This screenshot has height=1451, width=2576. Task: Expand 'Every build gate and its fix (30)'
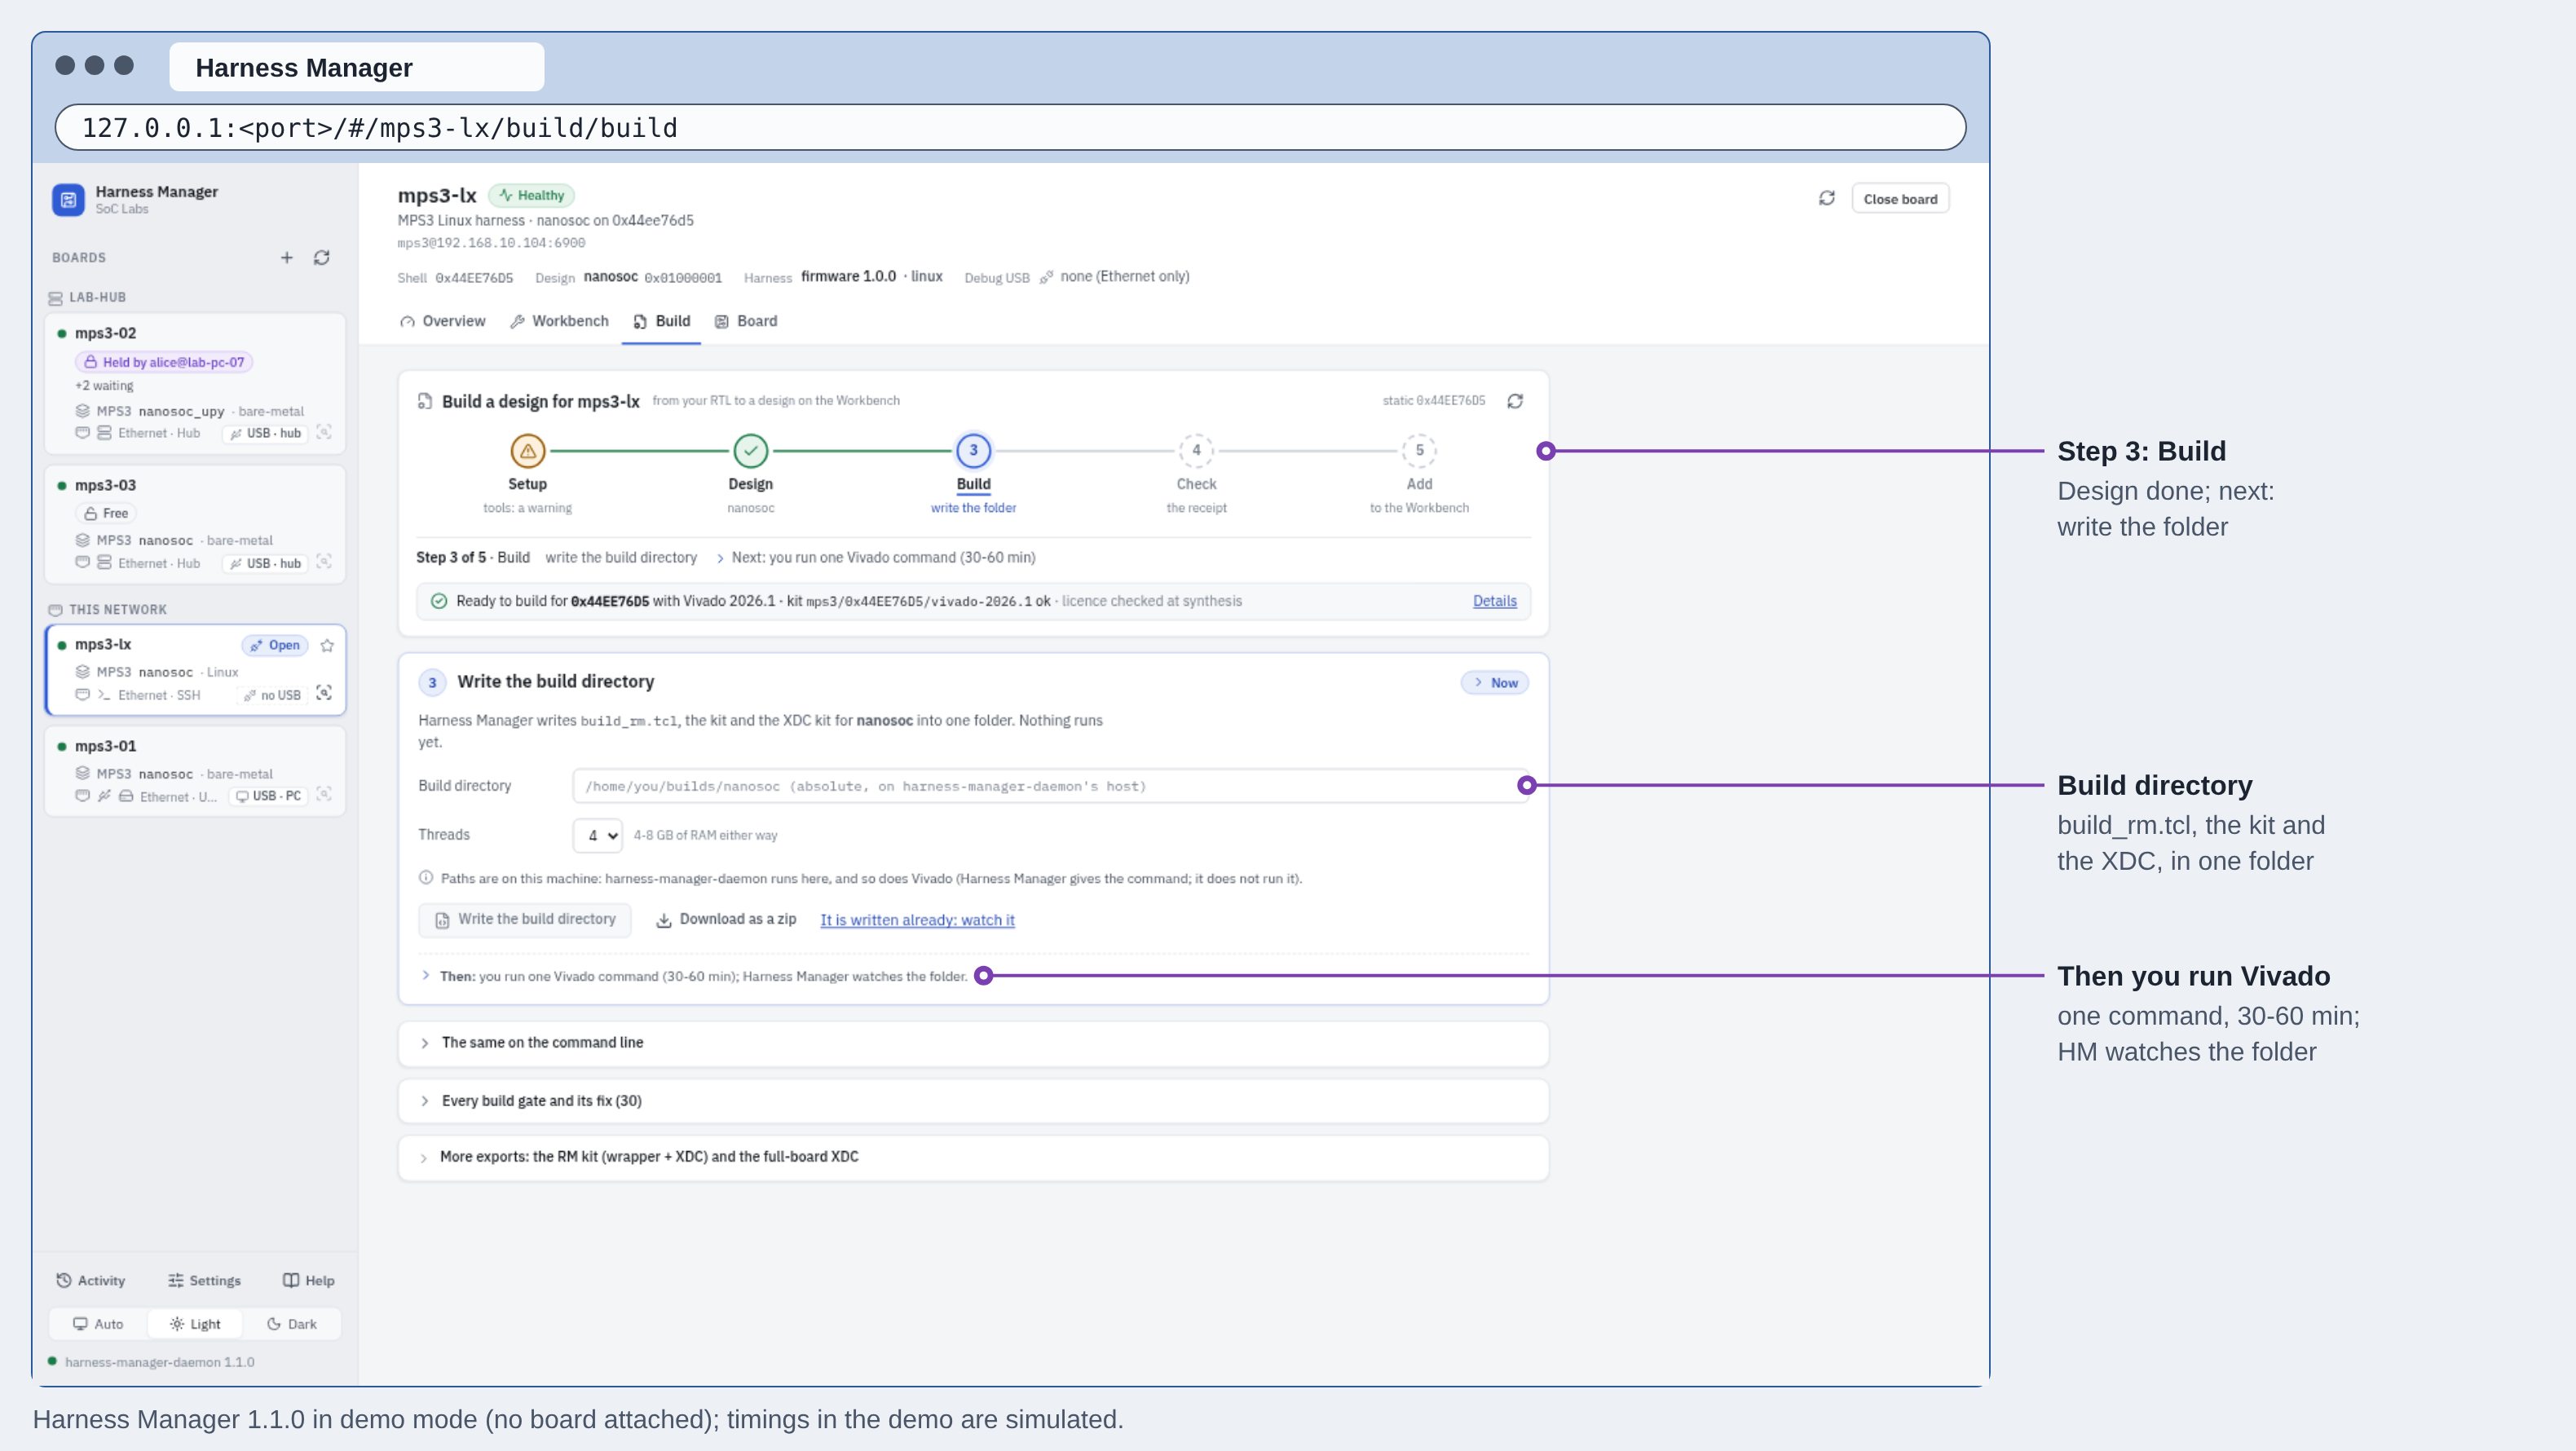click(x=974, y=1101)
